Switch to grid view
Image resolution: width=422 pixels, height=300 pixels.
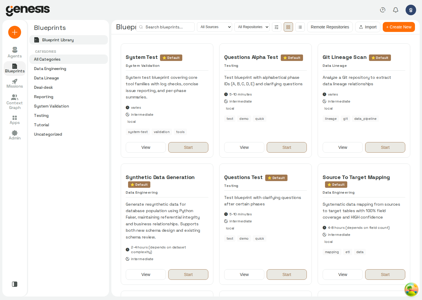pos(288,27)
